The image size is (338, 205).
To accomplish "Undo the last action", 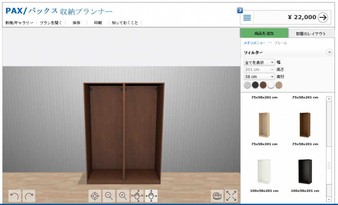I will pyautogui.click(x=15, y=196).
